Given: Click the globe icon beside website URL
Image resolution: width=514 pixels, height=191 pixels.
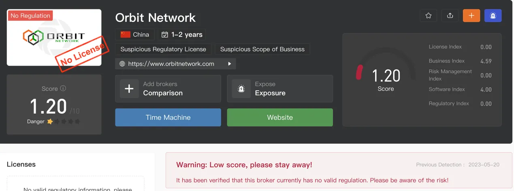Looking at the screenshot, I should (122, 64).
